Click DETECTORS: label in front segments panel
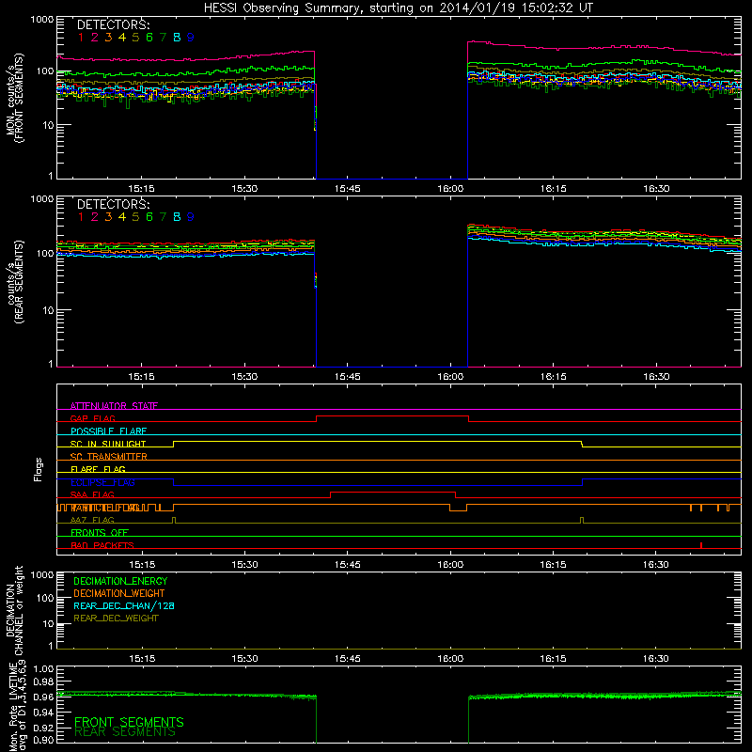Screen dimensions: 752x752 [113, 24]
